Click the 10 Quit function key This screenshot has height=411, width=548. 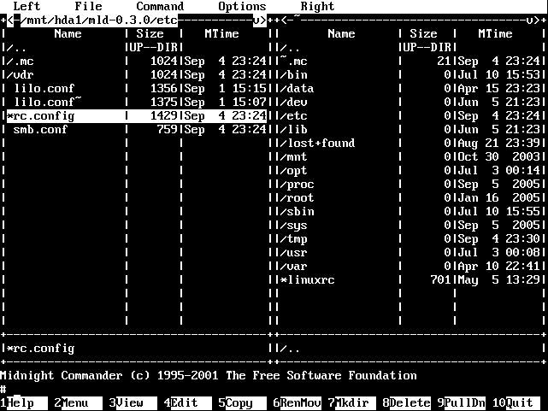click(x=523, y=403)
